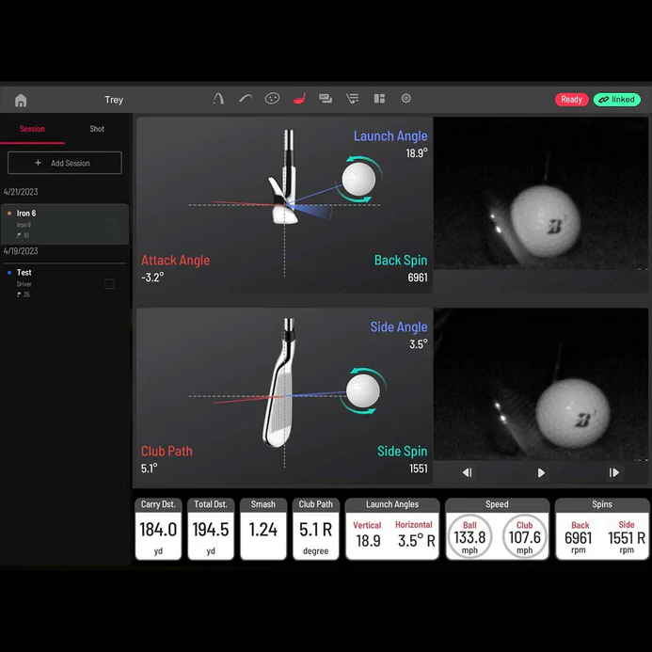Switch to the Shot tab
This screenshot has height=652, width=652.
pyautogui.click(x=97, y=129)
